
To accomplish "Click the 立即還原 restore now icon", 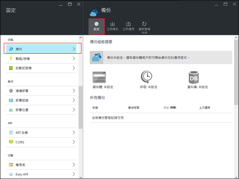I will click(128, 24).
